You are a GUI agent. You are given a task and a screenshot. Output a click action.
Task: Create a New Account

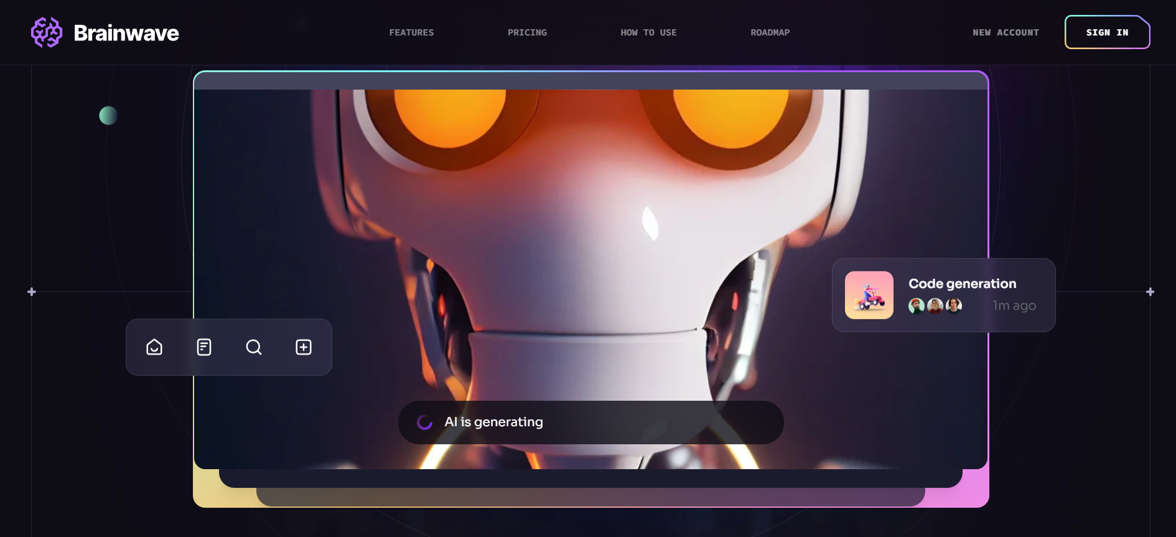(1006, 32)
